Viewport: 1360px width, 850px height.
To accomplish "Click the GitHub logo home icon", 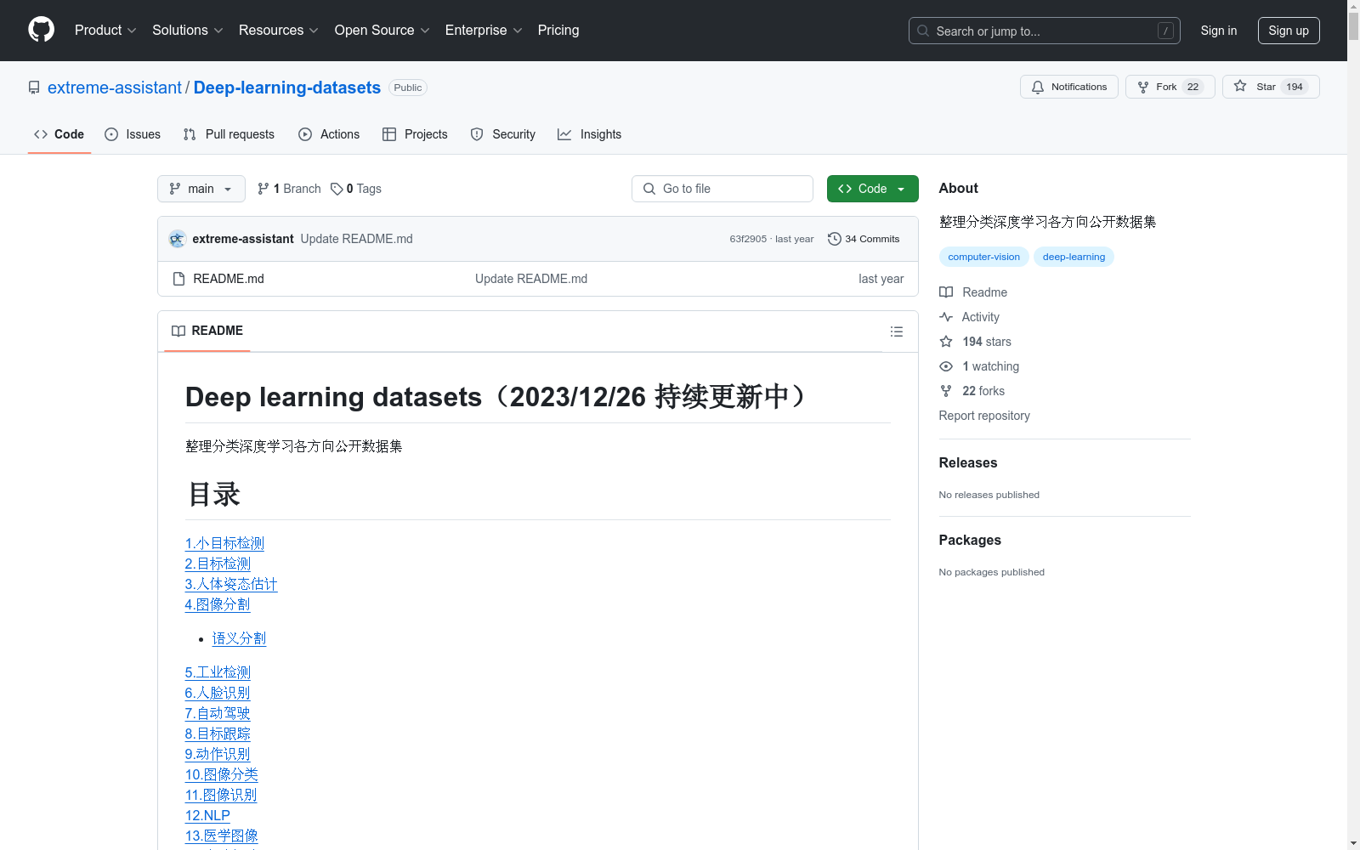I will (41, 30).
